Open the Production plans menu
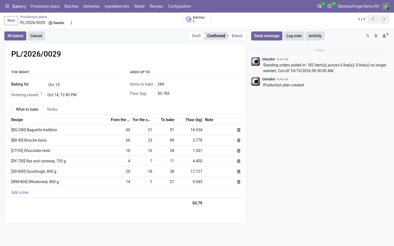 45,6
